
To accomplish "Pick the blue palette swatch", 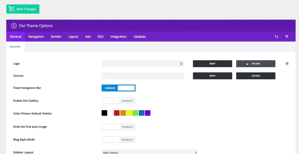I will point(142,113).
